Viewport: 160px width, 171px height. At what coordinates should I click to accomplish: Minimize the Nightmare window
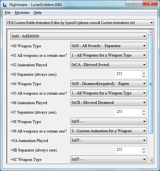click(x=130, y=3)
